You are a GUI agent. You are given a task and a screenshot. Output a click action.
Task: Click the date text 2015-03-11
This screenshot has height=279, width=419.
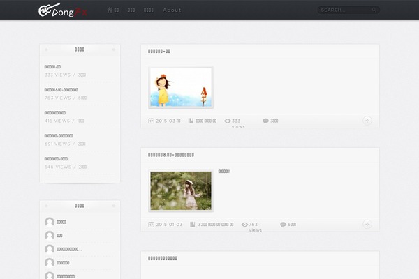(168, 121)
